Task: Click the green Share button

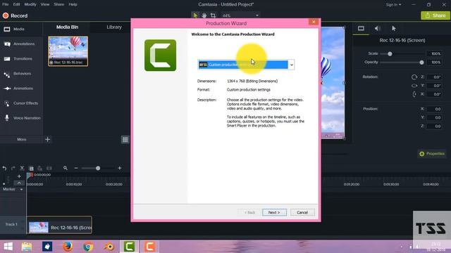Action: click(435, 15)
